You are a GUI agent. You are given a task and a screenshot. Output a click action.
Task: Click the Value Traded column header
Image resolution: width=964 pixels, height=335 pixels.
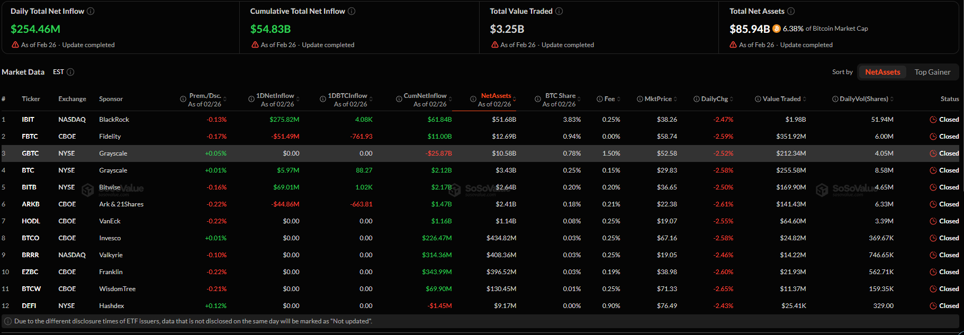[x=781, y=99]
